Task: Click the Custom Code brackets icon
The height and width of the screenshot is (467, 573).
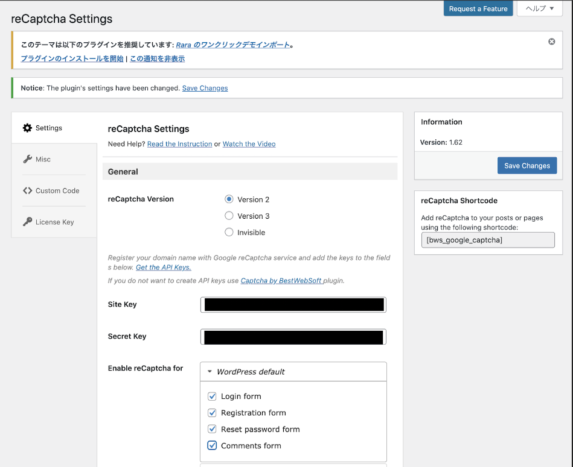Action: click(27, 190)
